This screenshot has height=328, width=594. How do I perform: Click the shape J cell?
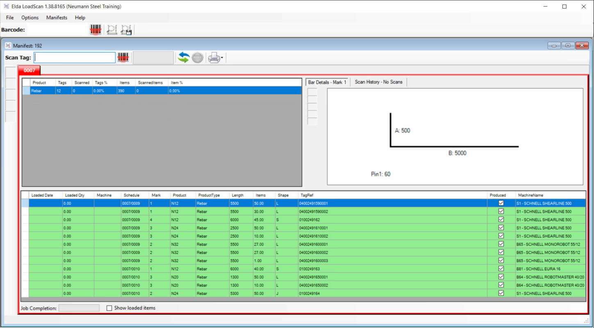[287, 294]
